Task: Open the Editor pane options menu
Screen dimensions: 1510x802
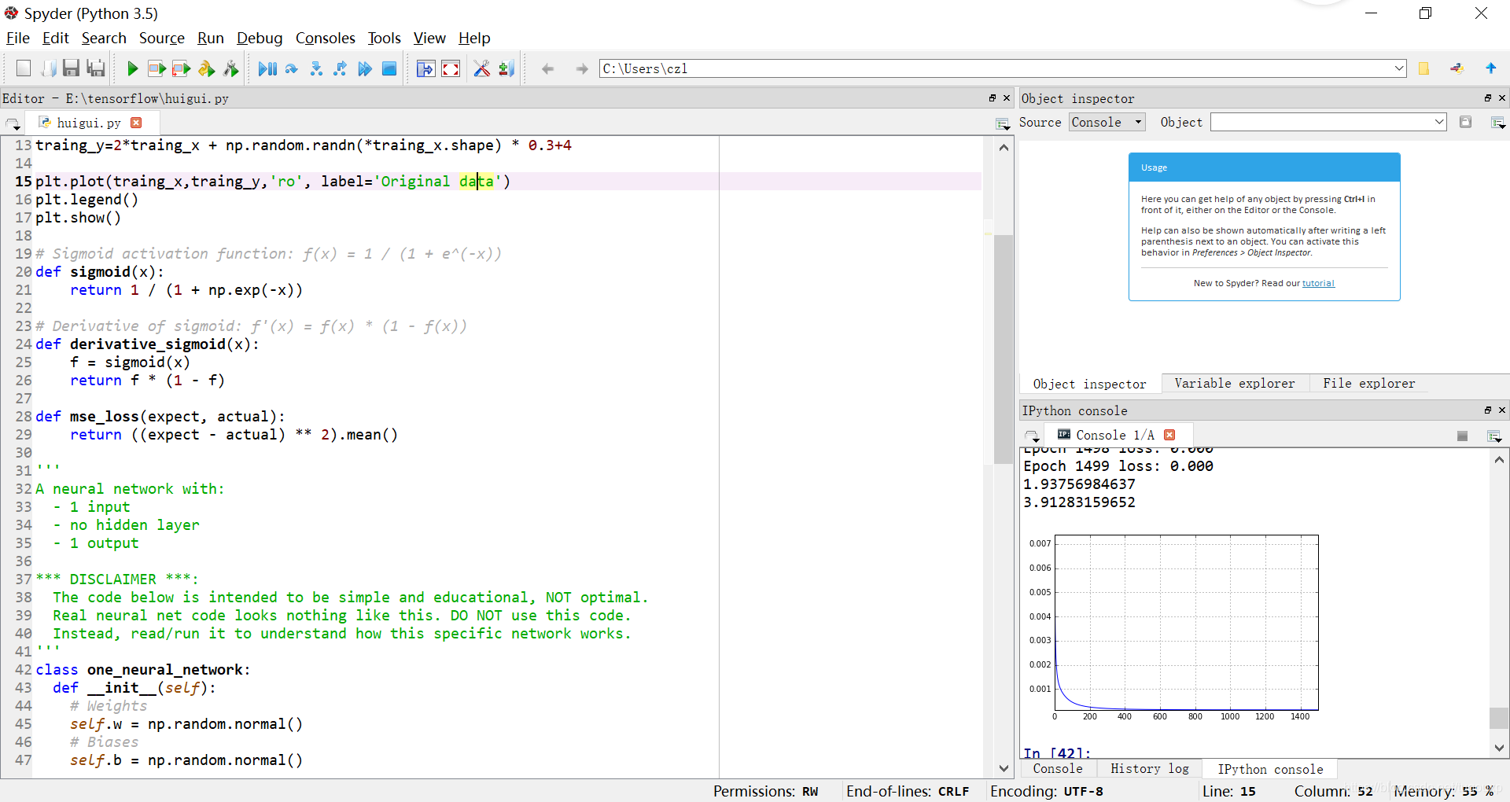Action: coord(1003,123)
